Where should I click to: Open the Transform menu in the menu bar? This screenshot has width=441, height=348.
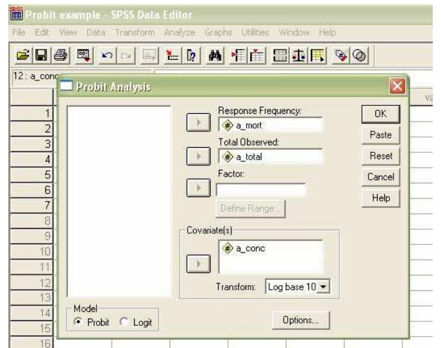135,32
